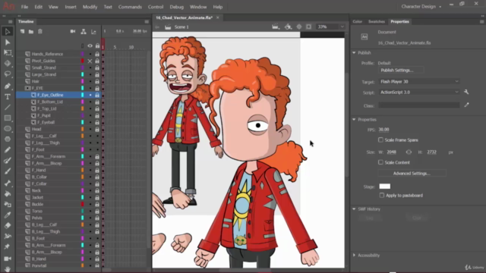Check Apply to pasteboard
The image size is (486, 273).
(382, 196)
